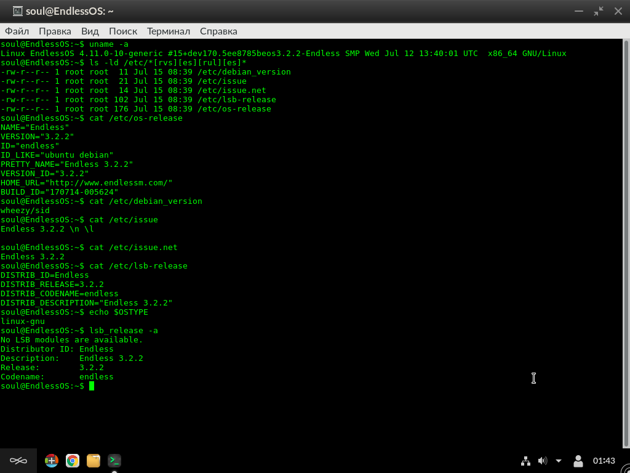
Task: Click the 'DISTRIB_ID=Endless' line
Action: pos(44,275)
